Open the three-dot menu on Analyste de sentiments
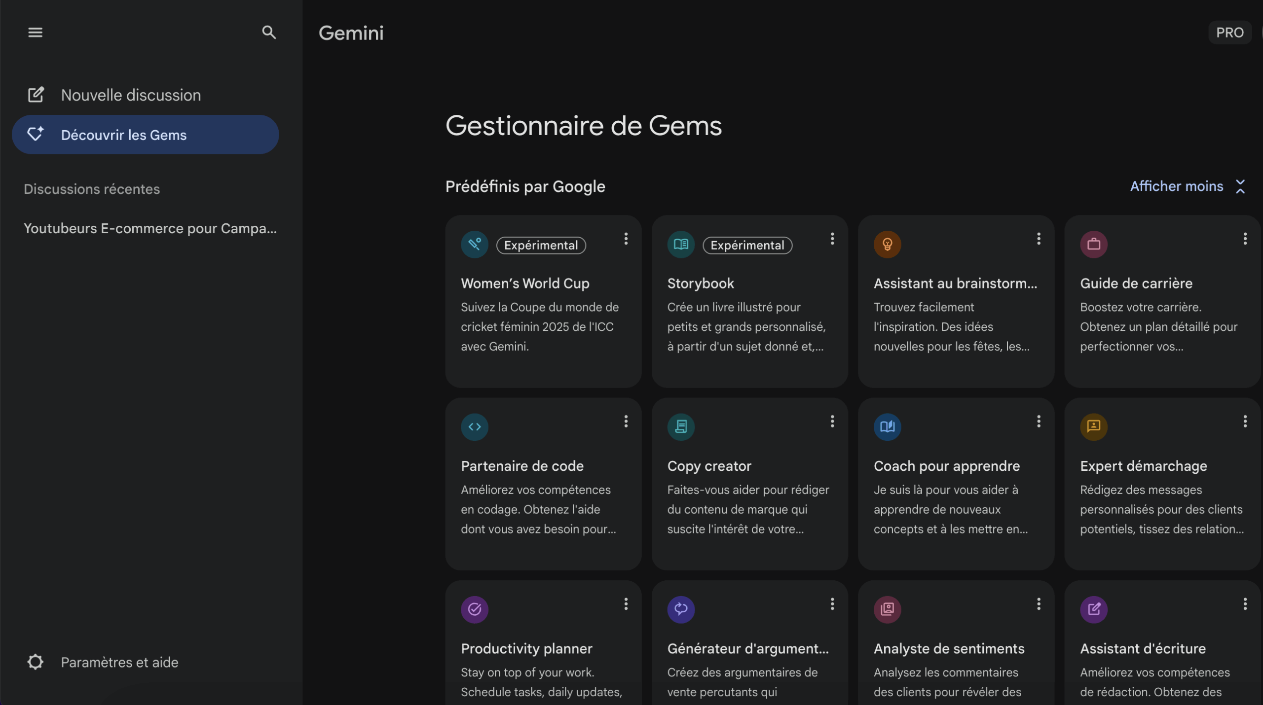 point(1039,604)
